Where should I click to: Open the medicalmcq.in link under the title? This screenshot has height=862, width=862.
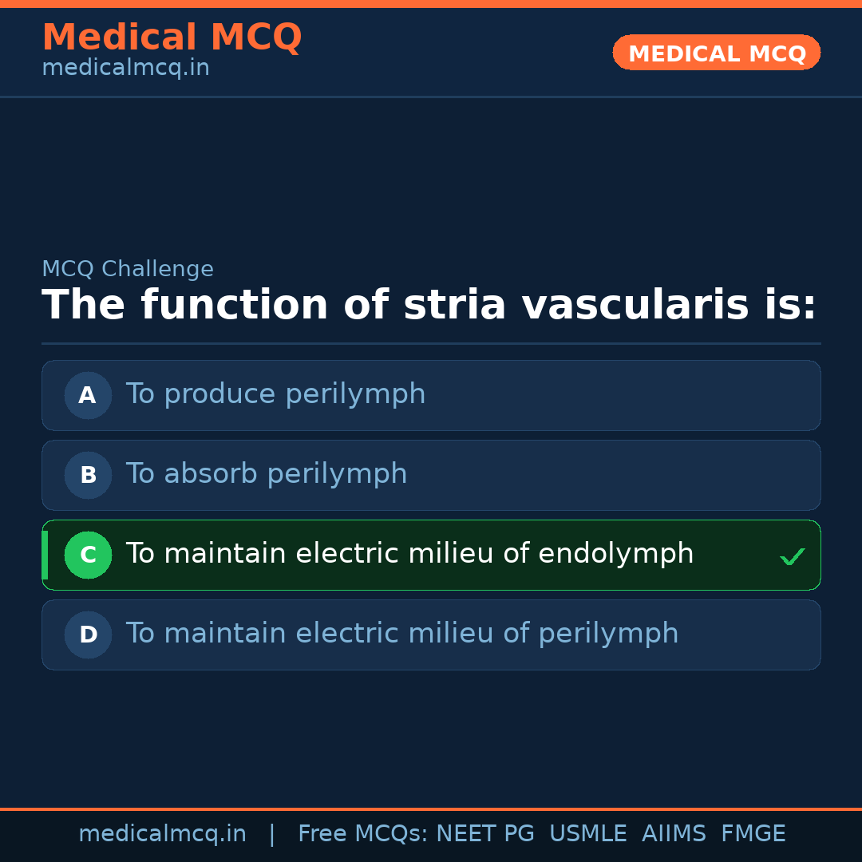pos(125,69)
